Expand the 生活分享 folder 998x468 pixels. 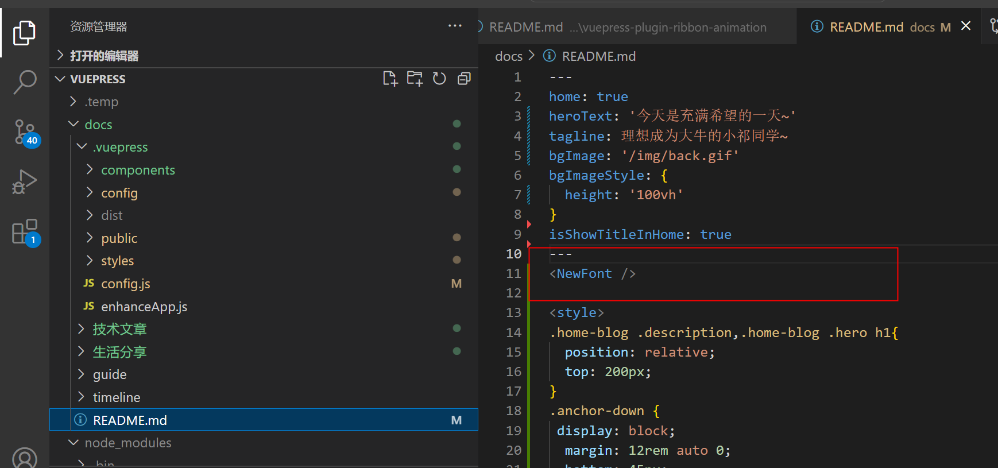point(81,351)
